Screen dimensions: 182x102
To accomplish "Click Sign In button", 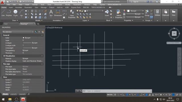I will coord(136,2).
